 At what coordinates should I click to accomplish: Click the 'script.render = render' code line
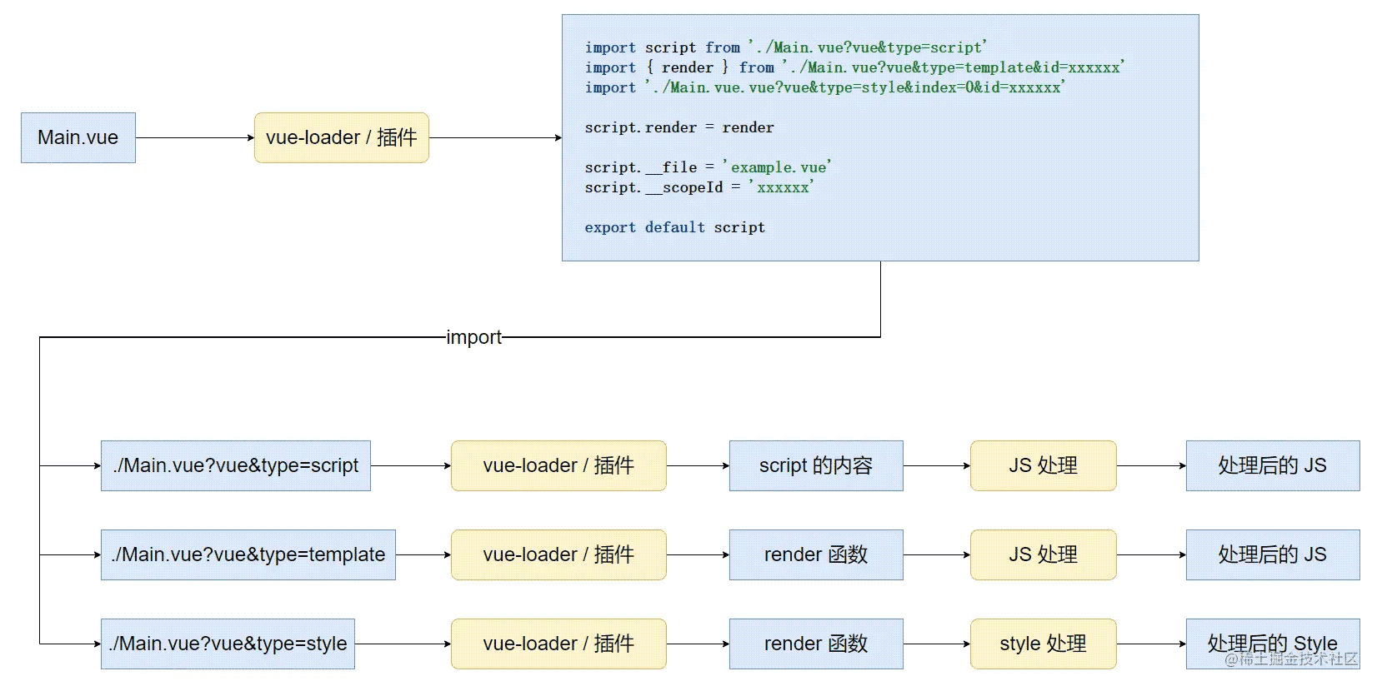tap(678, 127)
